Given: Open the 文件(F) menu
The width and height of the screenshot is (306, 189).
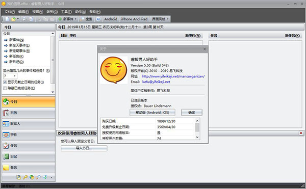Looking at the screenshot, I should click(x=10, y=12).
